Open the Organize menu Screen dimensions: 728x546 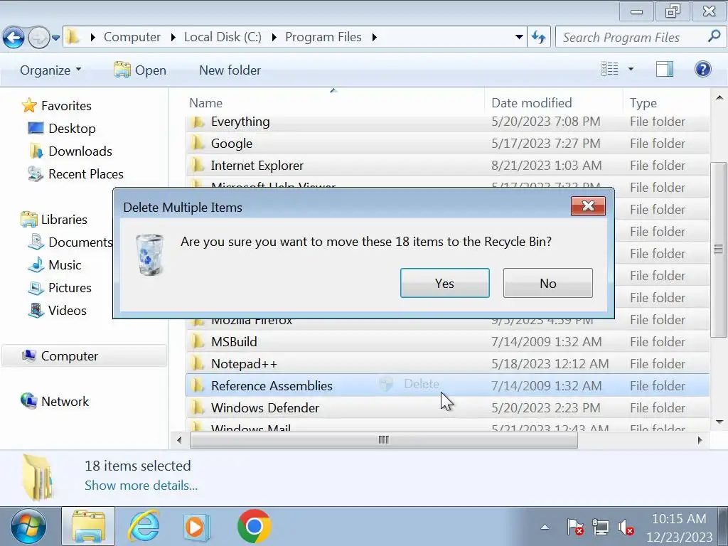[x=50, y=70]
